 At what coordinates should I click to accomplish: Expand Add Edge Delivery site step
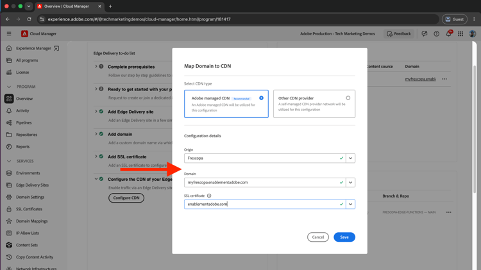pyautogui.click(x=96, y=112)
